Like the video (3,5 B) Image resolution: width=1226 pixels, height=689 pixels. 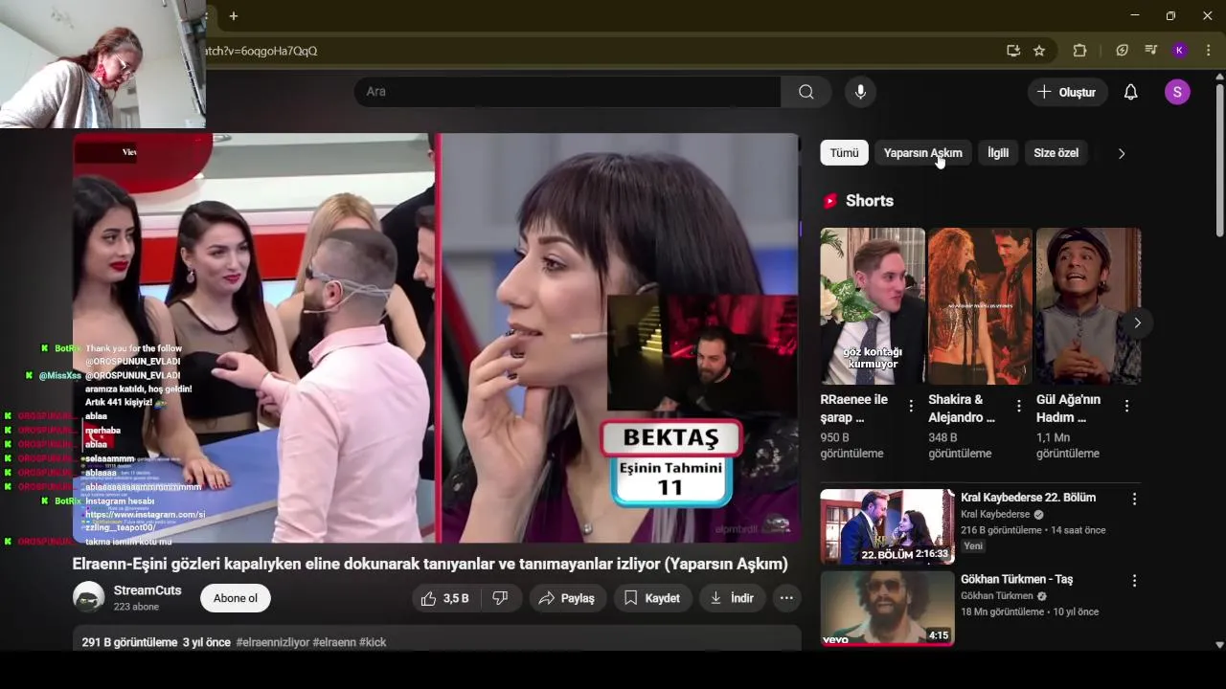point(444,598)
